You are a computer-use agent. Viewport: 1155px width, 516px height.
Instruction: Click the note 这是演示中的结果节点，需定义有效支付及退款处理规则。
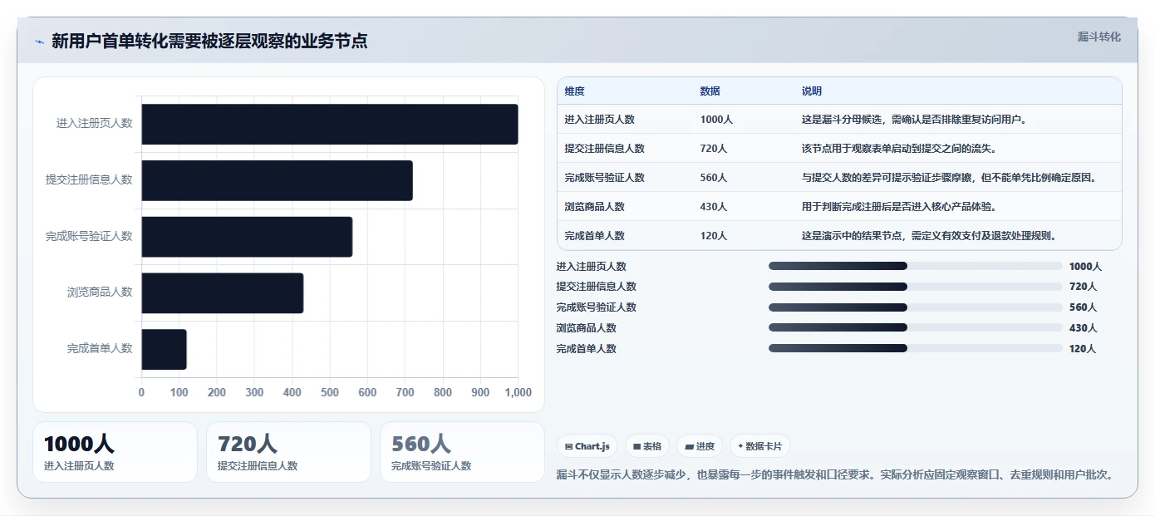tap(929, 236)
